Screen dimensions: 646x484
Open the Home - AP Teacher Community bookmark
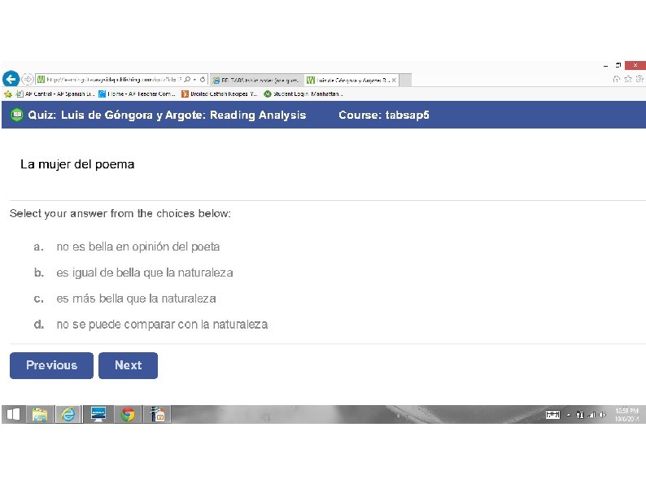[137, 94]
